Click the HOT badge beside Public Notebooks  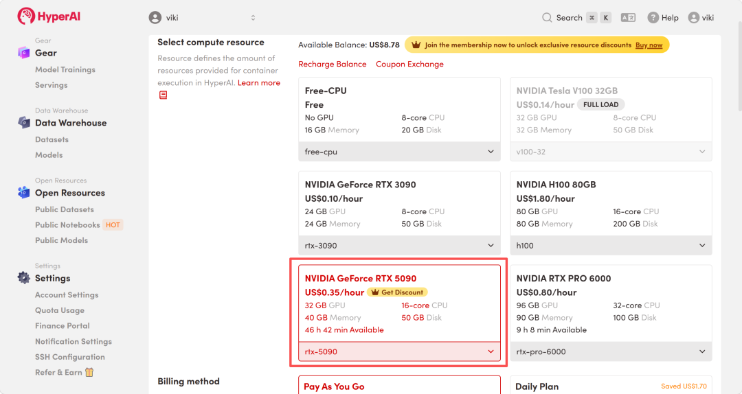tap(113, 225)
